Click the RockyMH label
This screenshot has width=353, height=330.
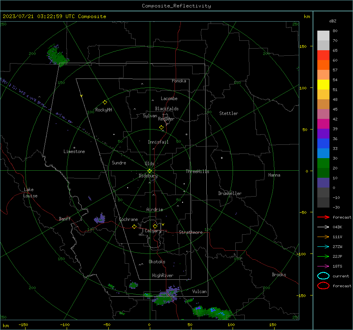click(x=104, y=110)
